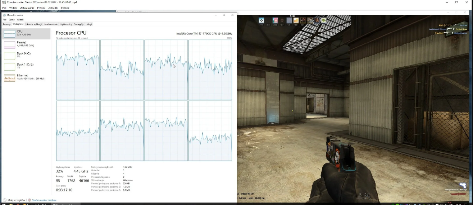
Task: Switch to the Wydajność tab
Action: (18, 24)
